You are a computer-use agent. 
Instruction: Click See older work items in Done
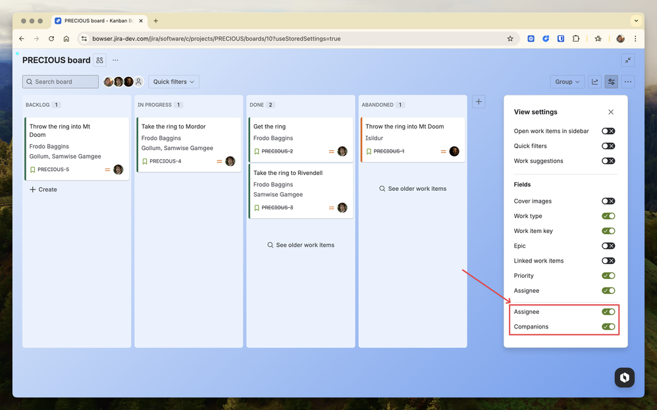(301, 245)
